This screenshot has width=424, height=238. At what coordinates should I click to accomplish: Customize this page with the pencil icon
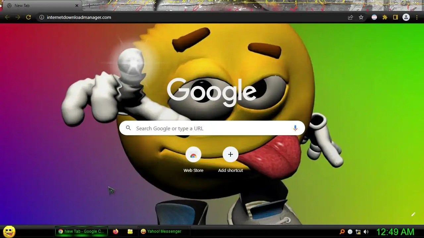point(413,214)
